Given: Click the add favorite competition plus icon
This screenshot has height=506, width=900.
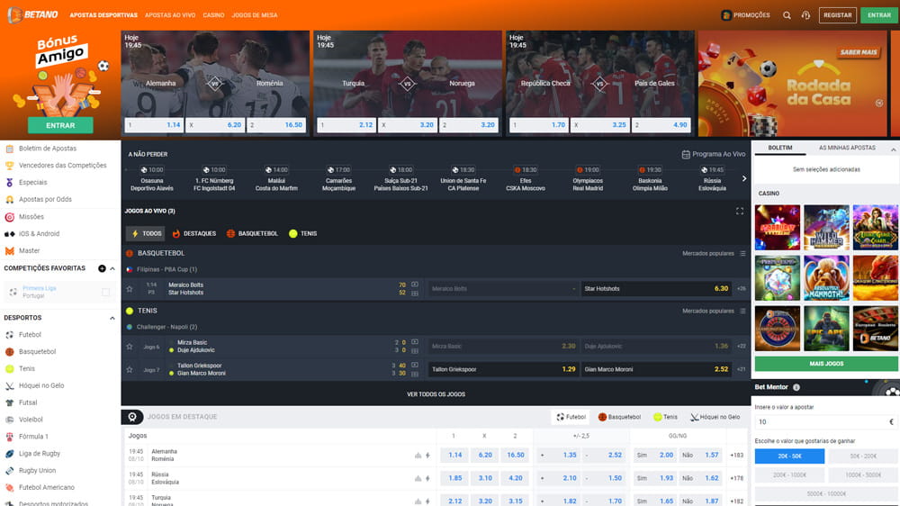Looking at the screenshot, I should pyautogui.click(x=102, y=268).
